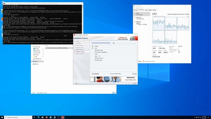Click the Help button in Oracle installer
This screenshot has width=211, height=119.
pos(76,83)
